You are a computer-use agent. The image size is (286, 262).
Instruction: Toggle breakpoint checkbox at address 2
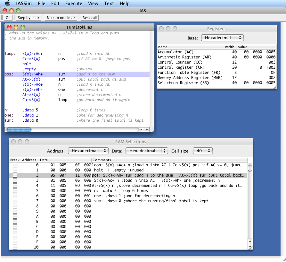15,175
